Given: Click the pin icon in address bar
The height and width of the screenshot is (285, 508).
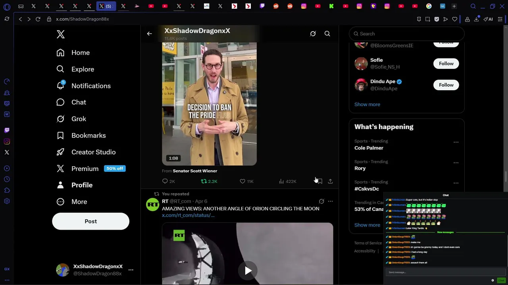Looking at the screenshot, I should [x=419, y=19].
